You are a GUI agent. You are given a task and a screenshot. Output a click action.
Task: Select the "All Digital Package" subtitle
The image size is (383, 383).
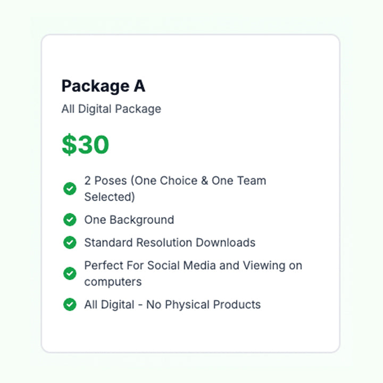111,109
